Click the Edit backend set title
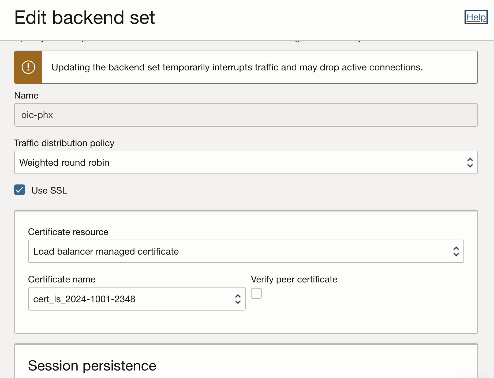Image resolution: width=494 pixels, height=378 pixels. [84, 18]
